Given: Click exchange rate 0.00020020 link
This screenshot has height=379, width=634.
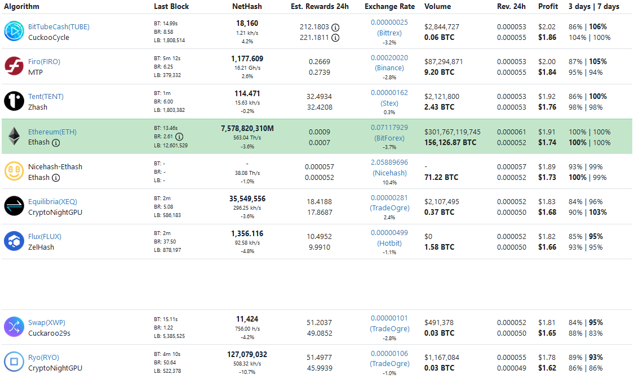Looking at the screenshot, I should click(389, 58).
